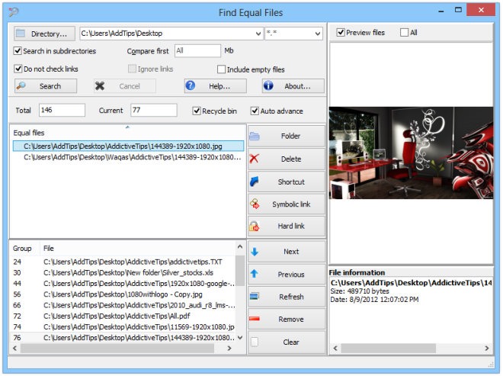Viewport: 503px width, 376px height.
Task: Click the Date: 8/9/2012 12:07:02 PM text
Action: 374,300
